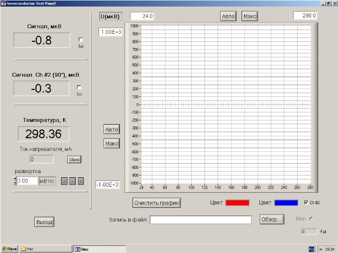Click the -0.8 signal readout
The width and height of the screenshot is (338, 253).
tap(42, 40)
